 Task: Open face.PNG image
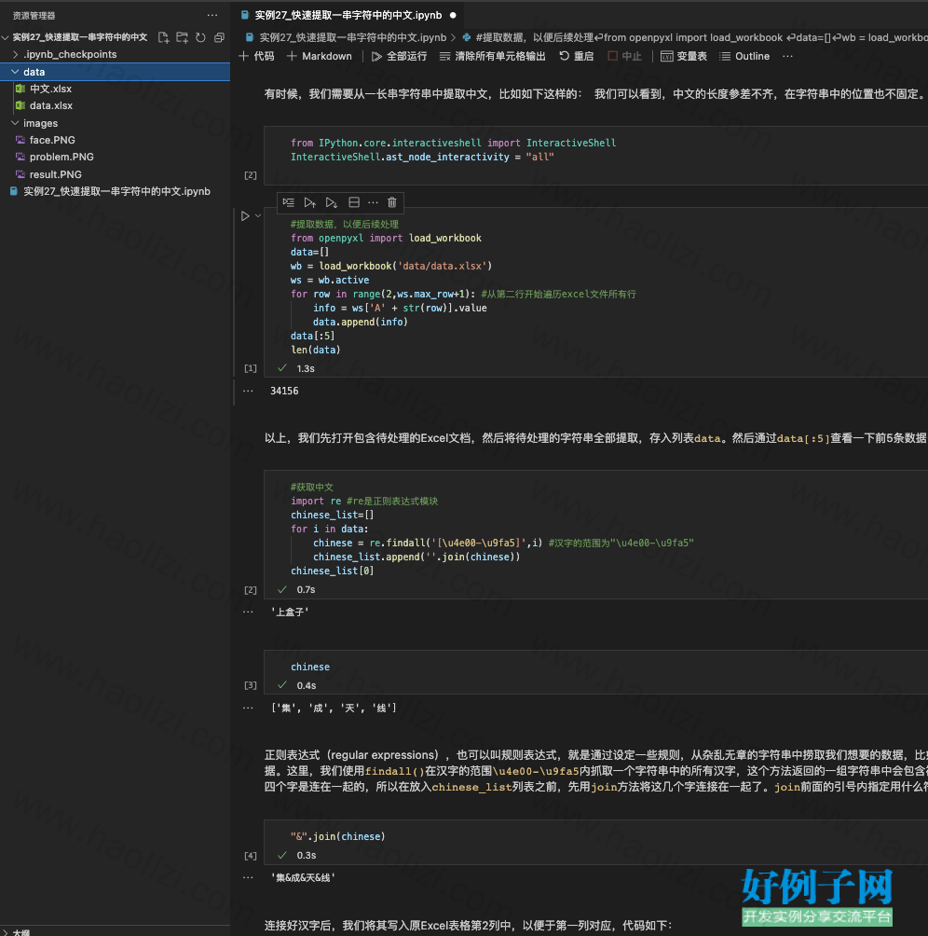point(116,140)
